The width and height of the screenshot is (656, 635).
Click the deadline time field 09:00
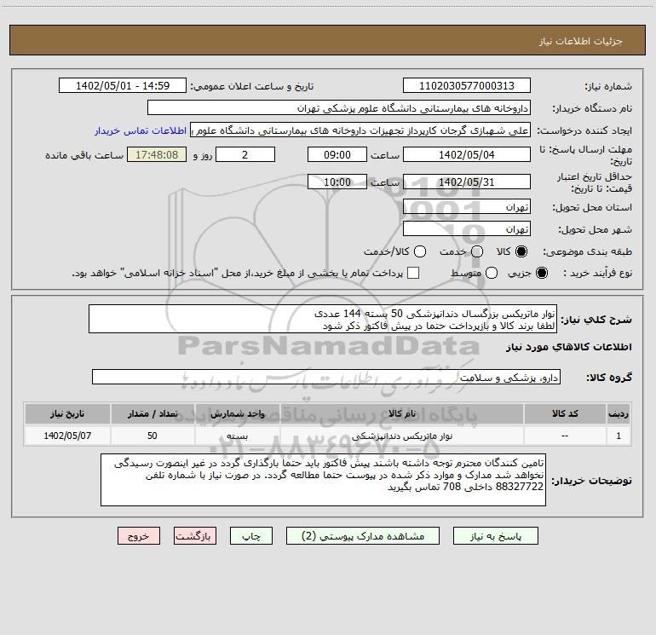337,154
